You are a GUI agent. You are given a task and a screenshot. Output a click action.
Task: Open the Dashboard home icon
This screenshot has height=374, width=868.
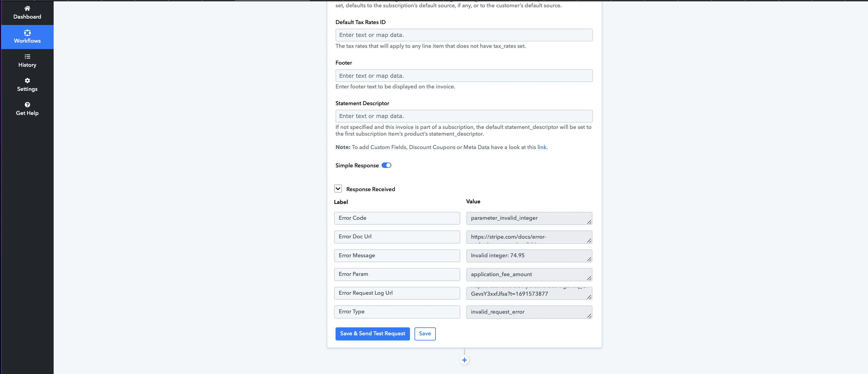tap(27, 9)
